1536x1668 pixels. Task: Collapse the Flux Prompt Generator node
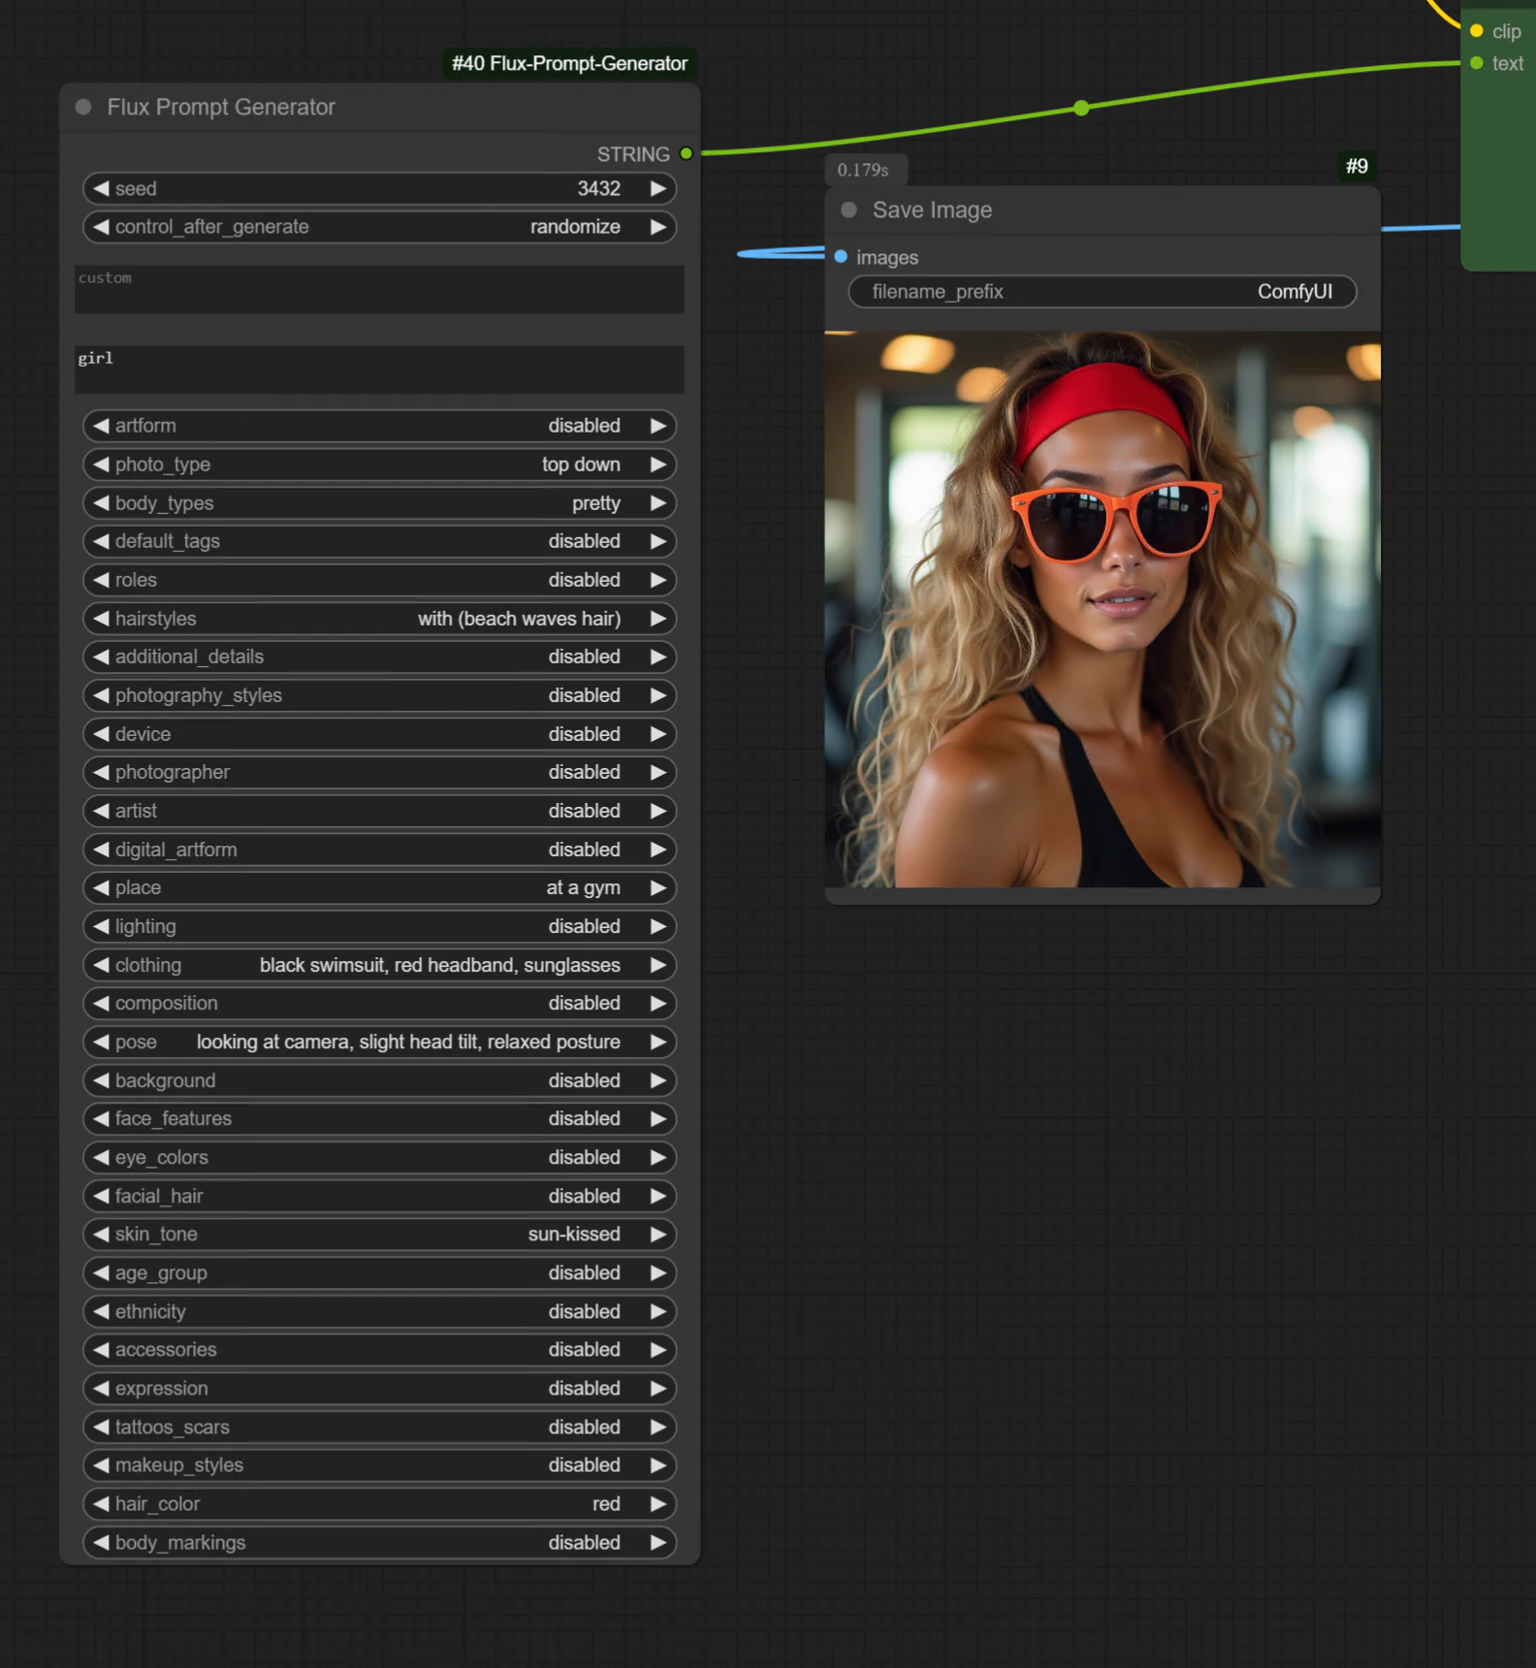83,108
